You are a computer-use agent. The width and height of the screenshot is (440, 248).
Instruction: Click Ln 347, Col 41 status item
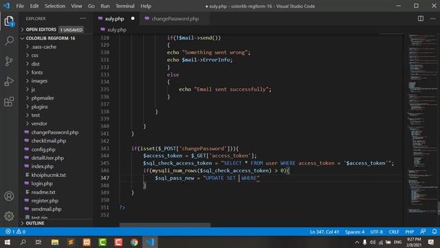pyautogui.click(x=324, y=231)
